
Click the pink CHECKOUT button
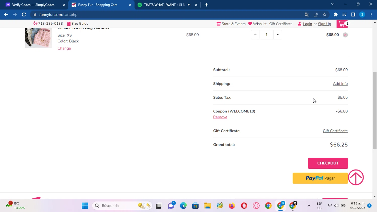pyautogui.click(x=328, y=163)
